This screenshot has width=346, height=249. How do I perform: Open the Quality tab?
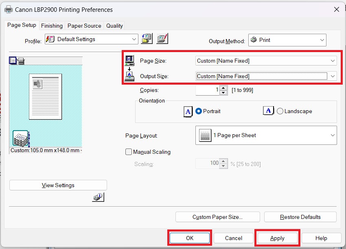(x=114, y=26)
